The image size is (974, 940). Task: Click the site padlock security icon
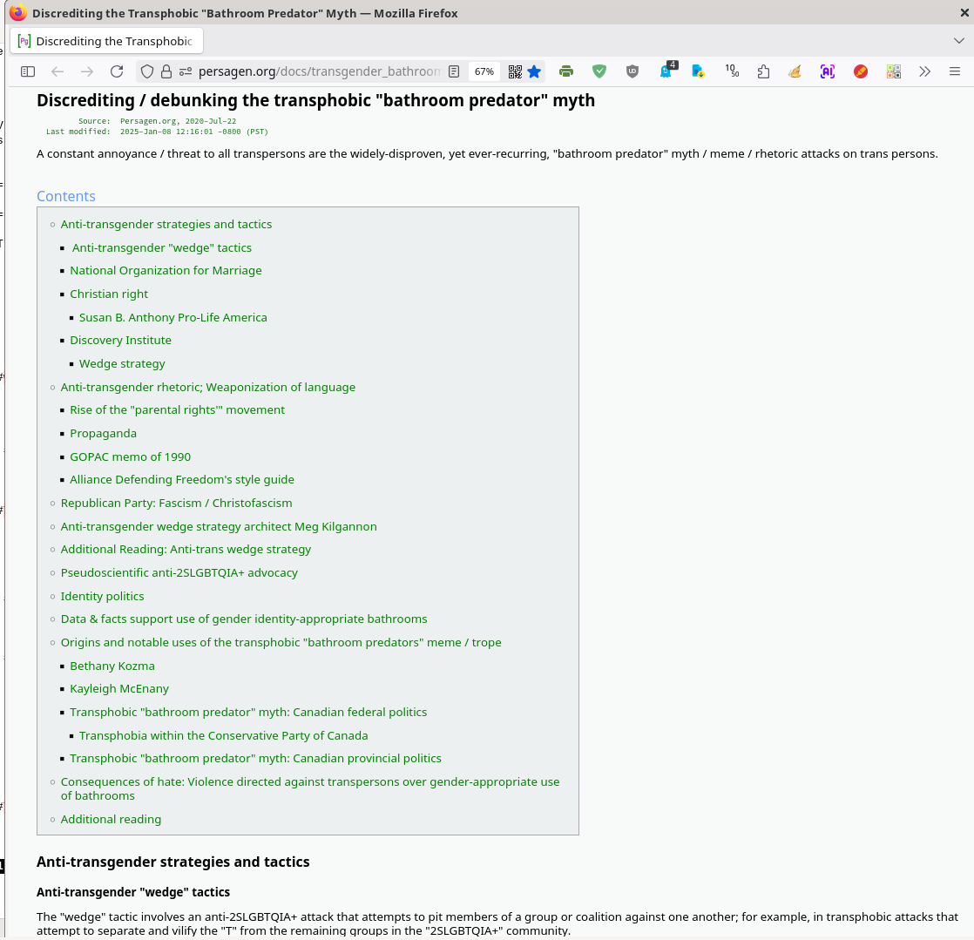(166, 71)
